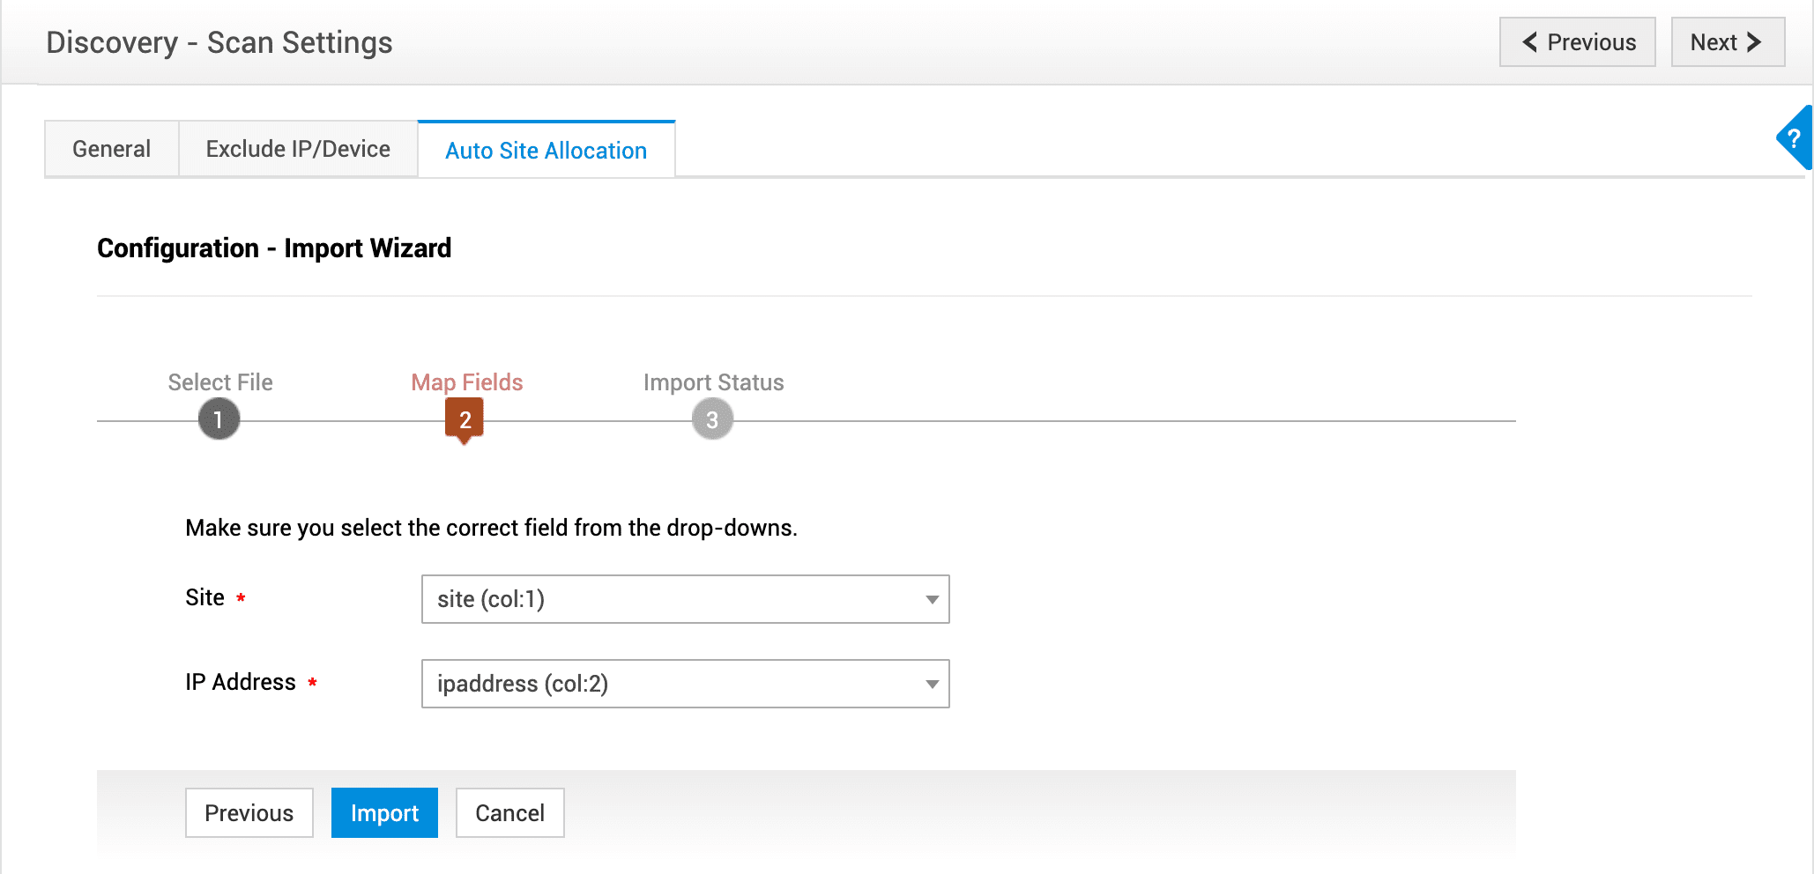The width and height of the screenshot is (1814, 874).
Task: Click the gray step 3 circle
Action: pyautogui.click(x=712, y=419)
